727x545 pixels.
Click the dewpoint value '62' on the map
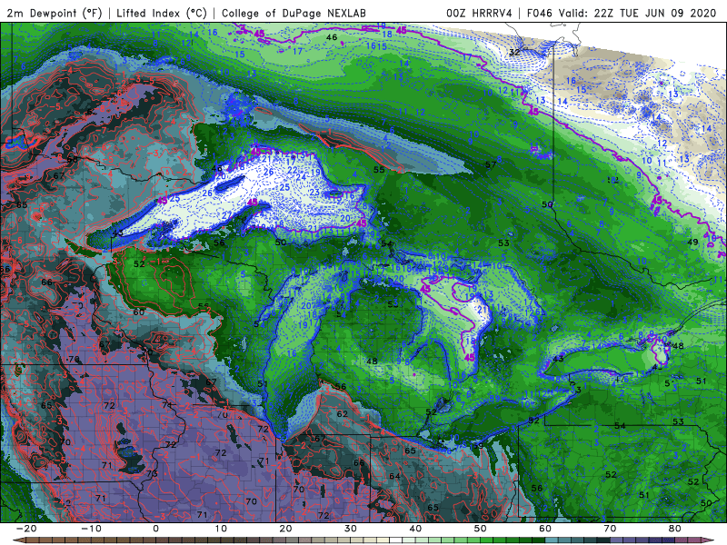pos(343,414)
